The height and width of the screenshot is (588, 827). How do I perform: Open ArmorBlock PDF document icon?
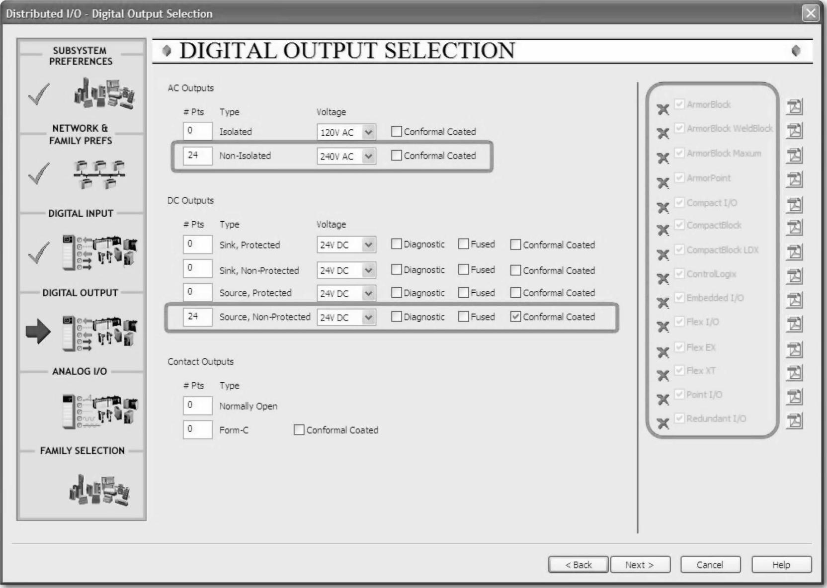[794, 106]
